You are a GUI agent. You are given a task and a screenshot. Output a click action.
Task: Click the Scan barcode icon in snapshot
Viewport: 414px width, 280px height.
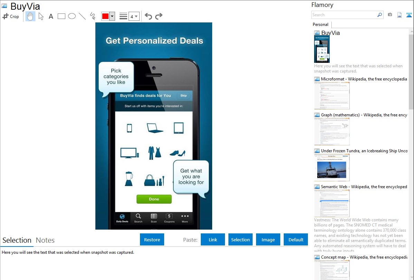pyautogui.click(x=154, y=218)
